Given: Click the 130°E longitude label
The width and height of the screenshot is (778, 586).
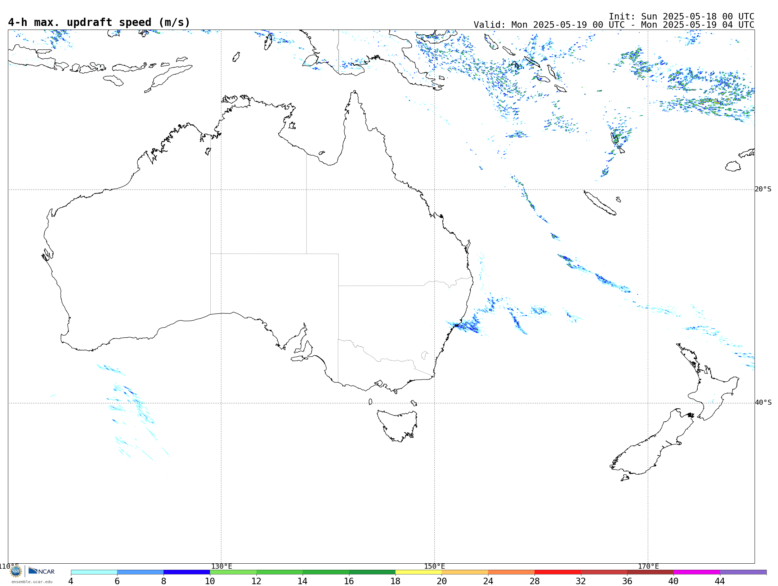Looking at the screenshot, I should [x=222, y=567].
